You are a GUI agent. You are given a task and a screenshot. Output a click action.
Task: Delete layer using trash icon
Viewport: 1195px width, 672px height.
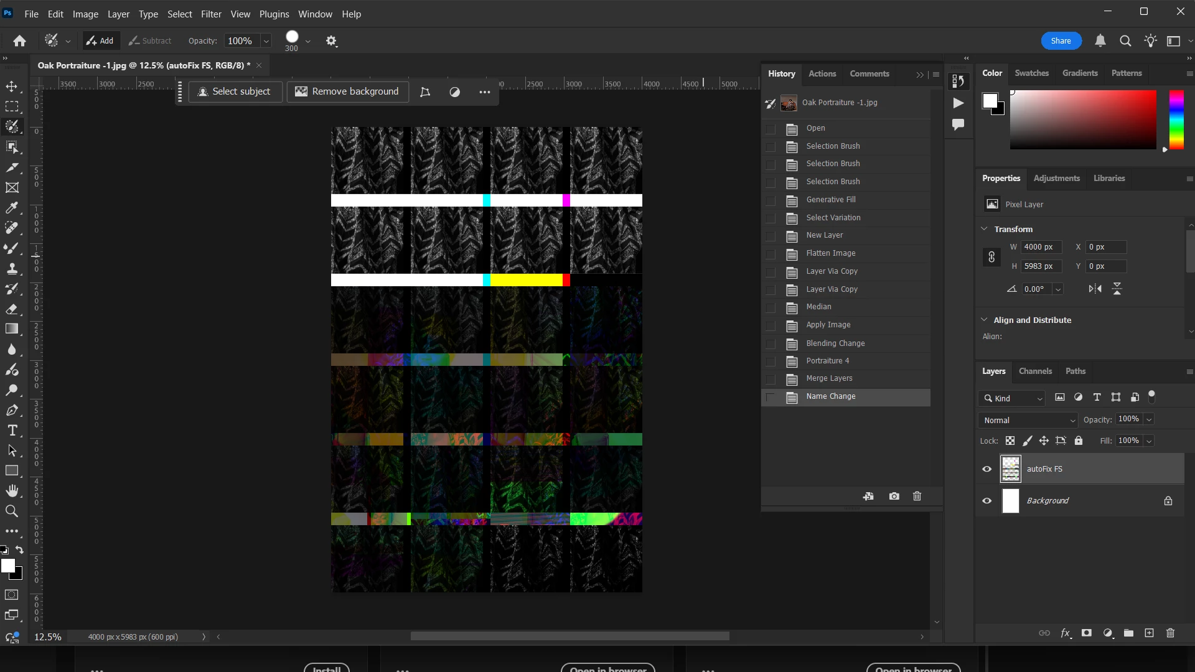[1170, 633]
